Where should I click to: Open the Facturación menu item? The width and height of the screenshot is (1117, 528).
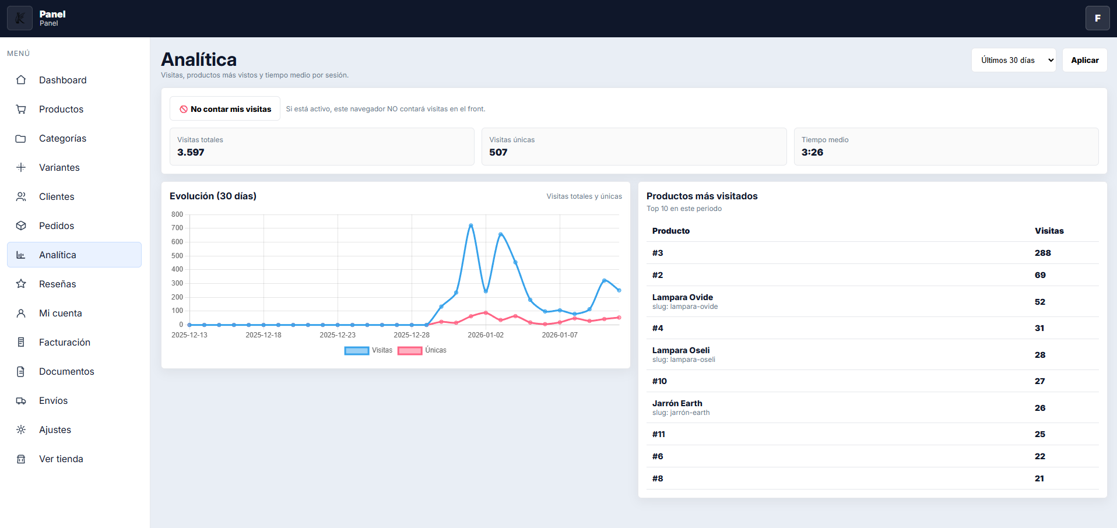click(x=64, y=342)
